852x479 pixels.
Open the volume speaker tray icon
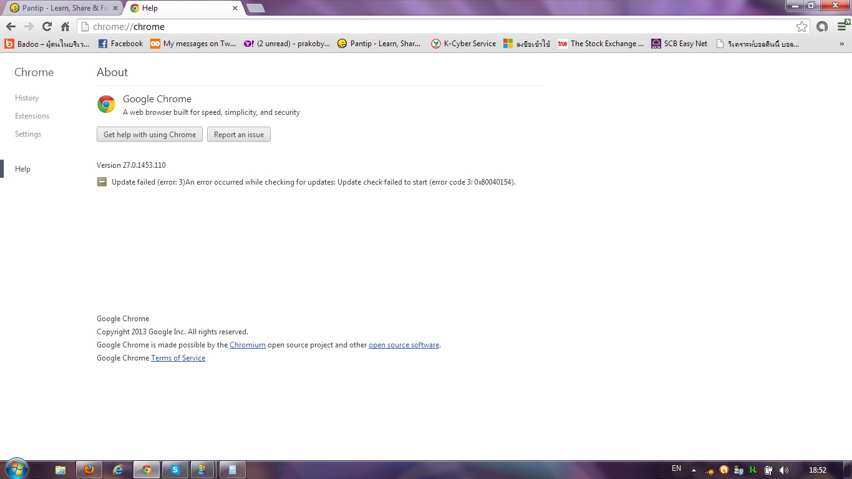pyautogui.click(x=784, y=470)
